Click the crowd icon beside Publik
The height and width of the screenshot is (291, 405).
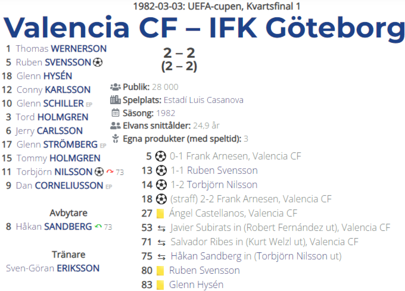click(115, 87)
